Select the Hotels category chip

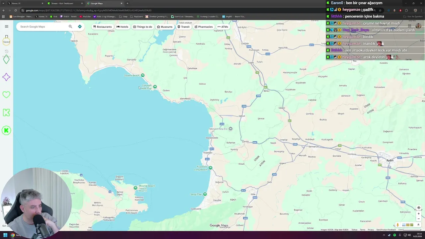[122, 27]
